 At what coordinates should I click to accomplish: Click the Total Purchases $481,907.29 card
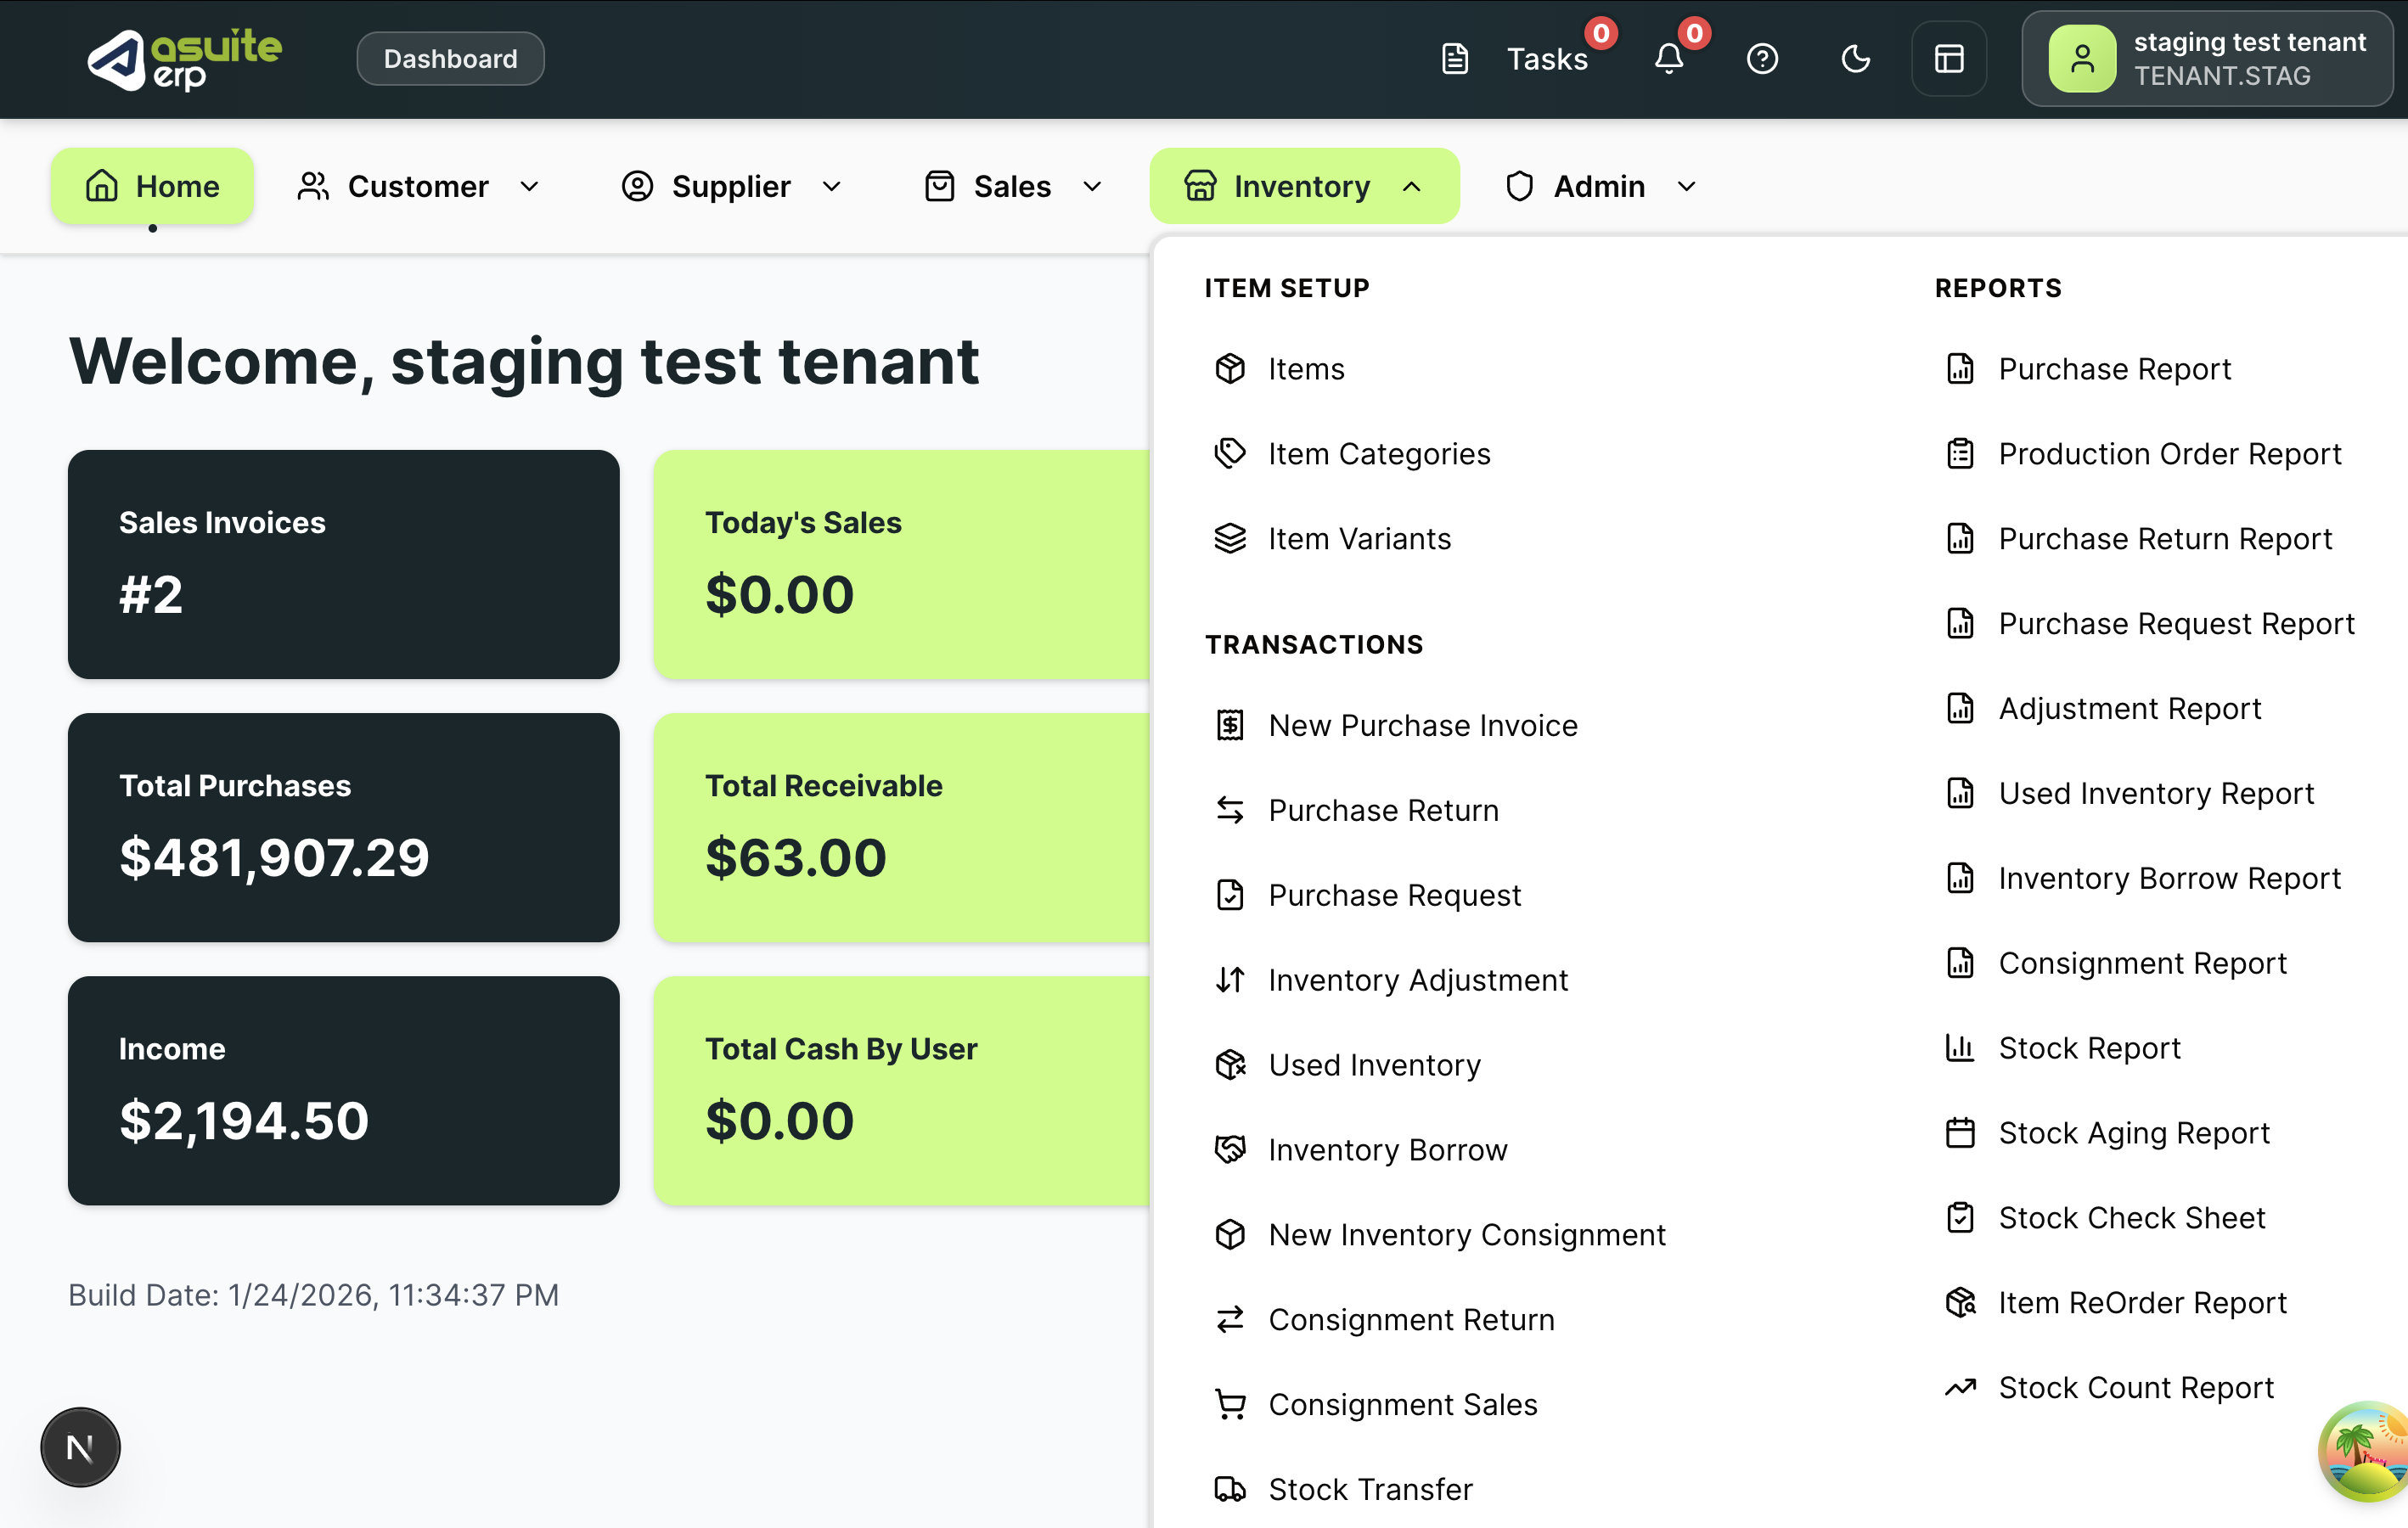[x=344, y=828]
